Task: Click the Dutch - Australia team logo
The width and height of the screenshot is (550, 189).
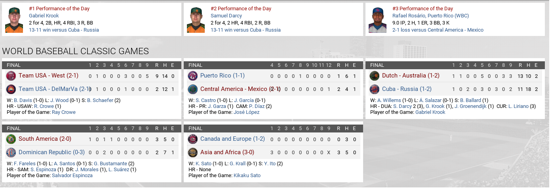Action: tap(374, 76)
